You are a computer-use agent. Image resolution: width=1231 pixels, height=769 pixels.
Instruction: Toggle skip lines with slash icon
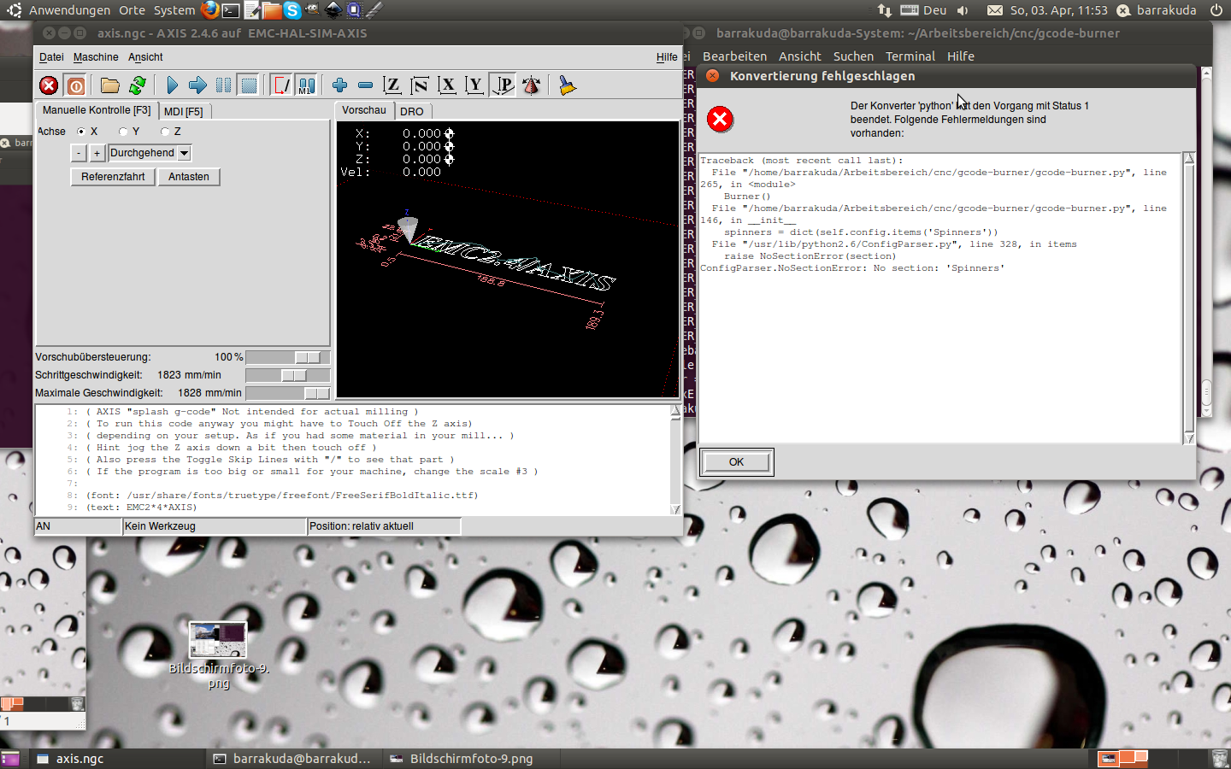281,85
